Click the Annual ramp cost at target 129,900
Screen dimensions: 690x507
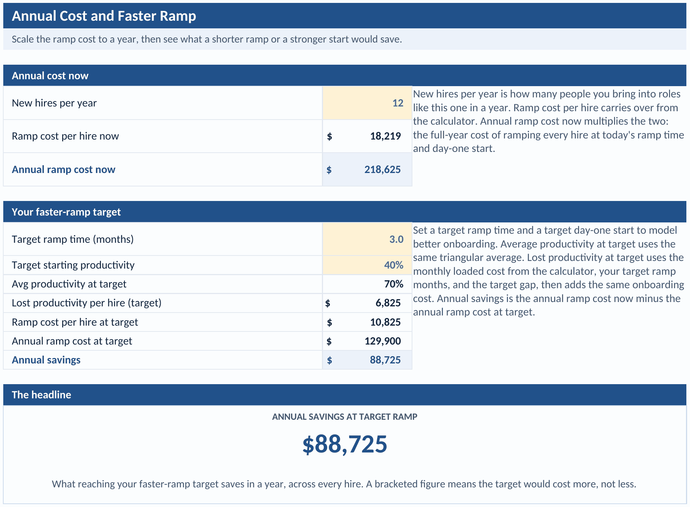click(x=367, y=341)
